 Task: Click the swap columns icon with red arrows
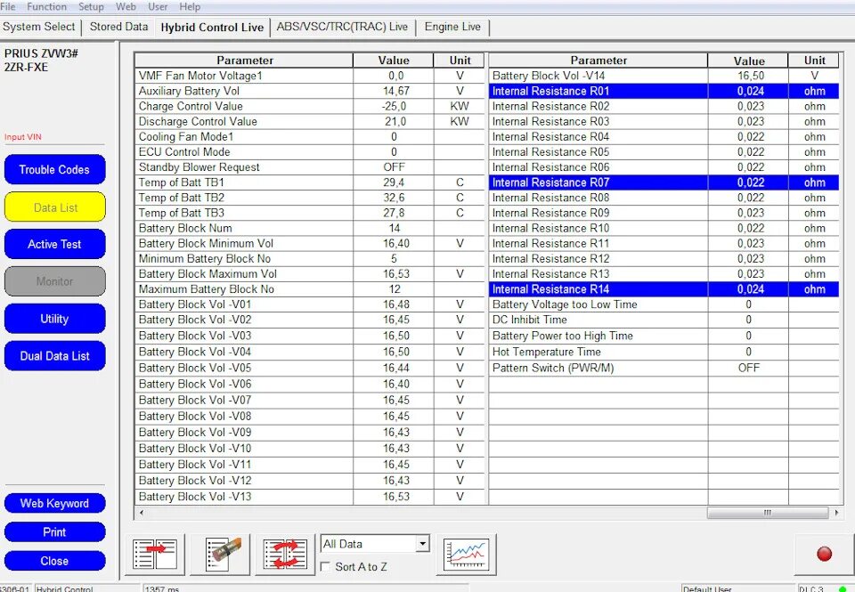[285, 555]
